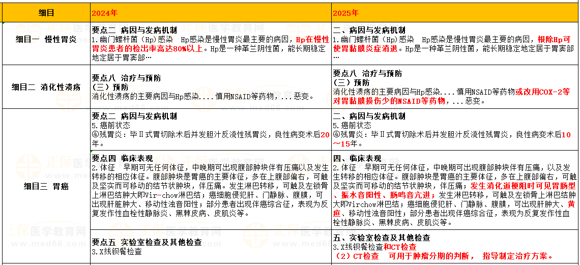
Task: Click 要点八 治疗与预防 heading in 2024 column
Action: pos(126,78)
